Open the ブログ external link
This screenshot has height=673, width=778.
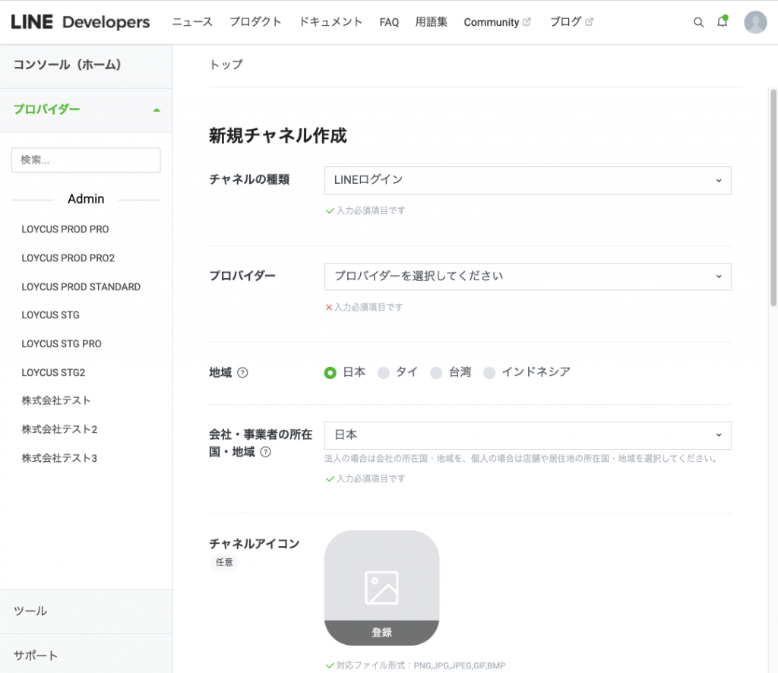tap(571, 22)
